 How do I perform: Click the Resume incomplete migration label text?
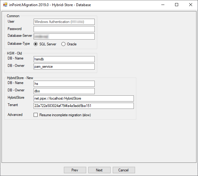(x=65, y=115)
